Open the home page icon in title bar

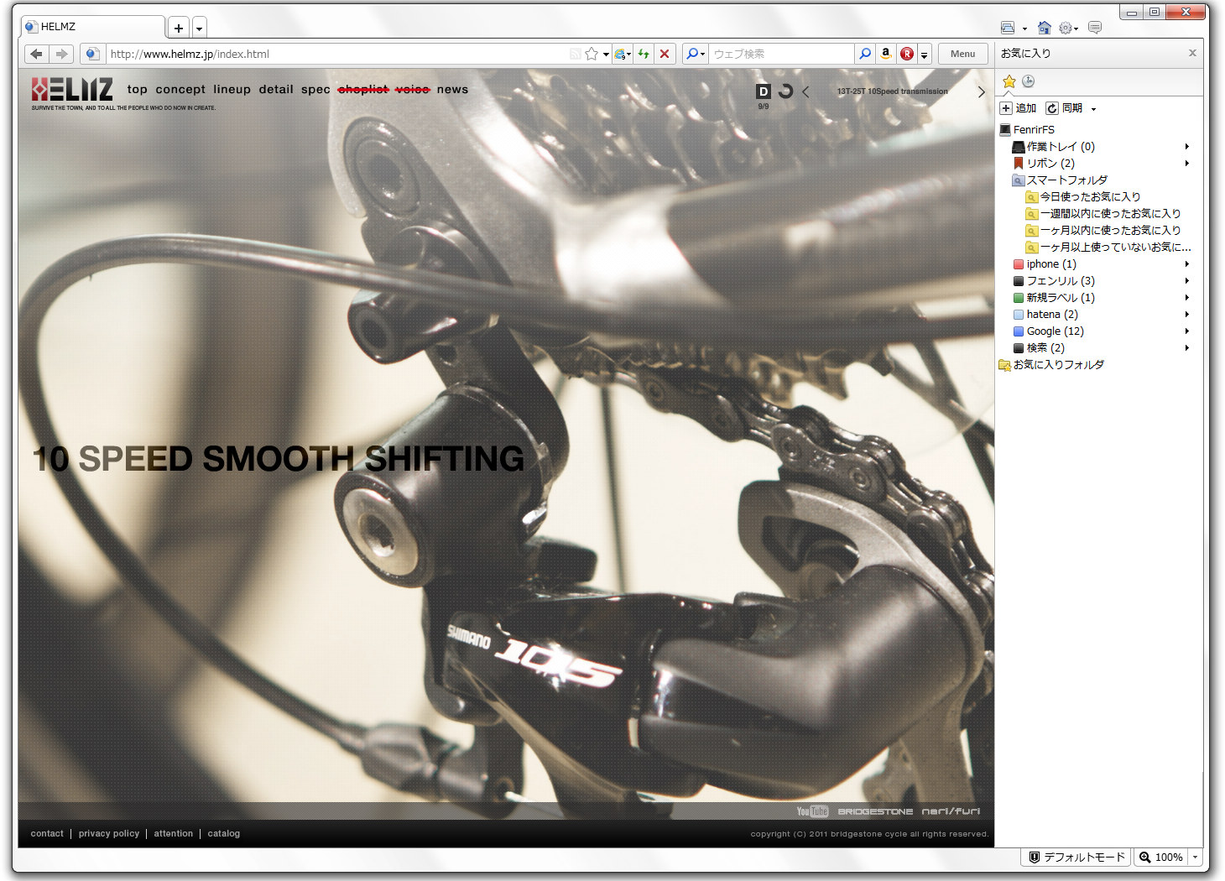click(1045, 28)
